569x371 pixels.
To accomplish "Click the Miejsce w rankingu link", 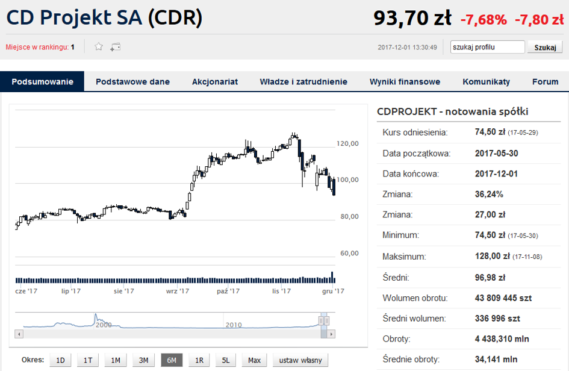I will [40, 47].
